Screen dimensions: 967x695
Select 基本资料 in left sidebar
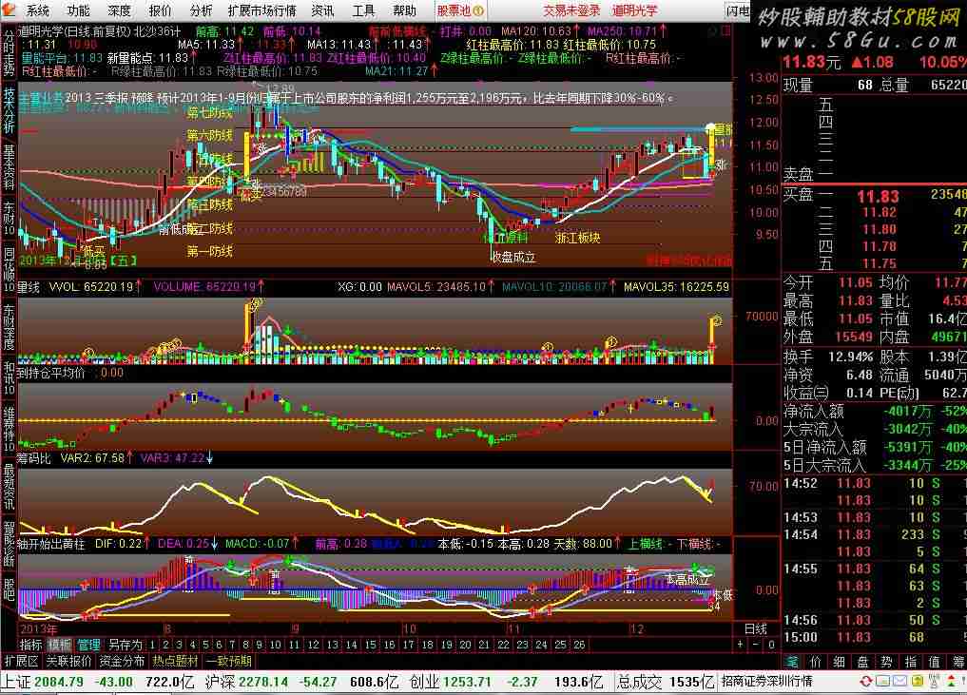pyautogui.click(x=9, y=167)
